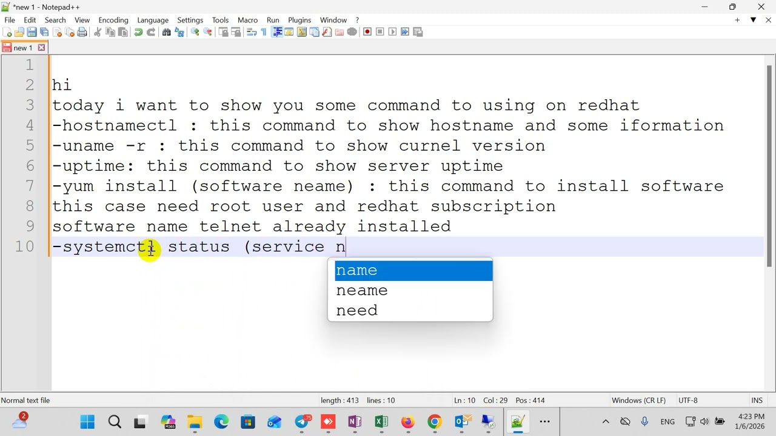This screenshot has height=436, width=776.
Task: Open the Windows Start button
Action: pyautogui.click(x=87, y=421)
